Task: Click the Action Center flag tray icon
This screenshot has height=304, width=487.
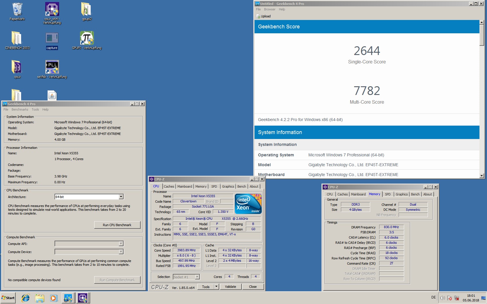Action: [x=450, y=298]
